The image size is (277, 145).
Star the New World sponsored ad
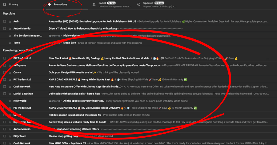pyautogui.click(x=10, y=101)
